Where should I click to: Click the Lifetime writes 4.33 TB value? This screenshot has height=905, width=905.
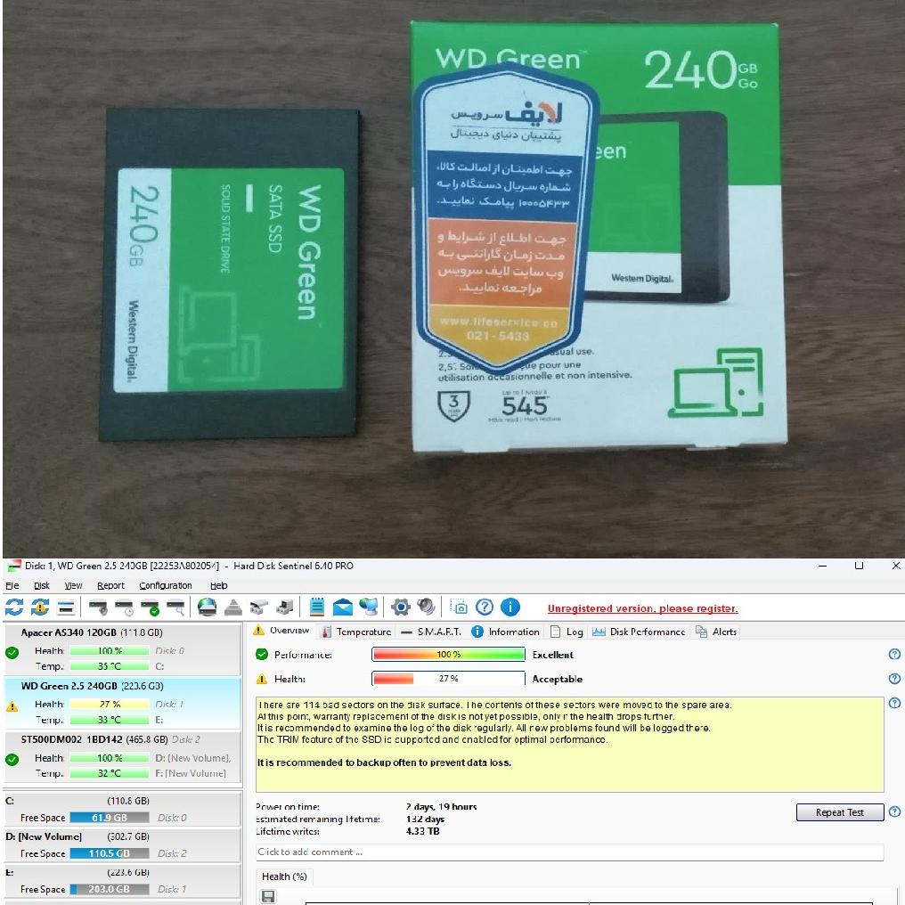pyautogui.click(x=422, y=831)
